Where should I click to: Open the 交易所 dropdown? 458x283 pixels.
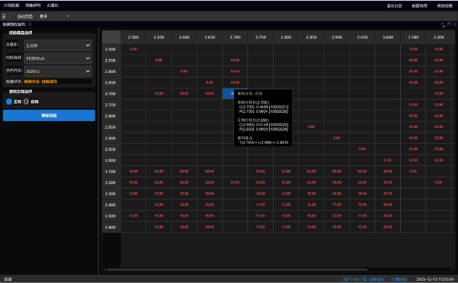(57, 45)
